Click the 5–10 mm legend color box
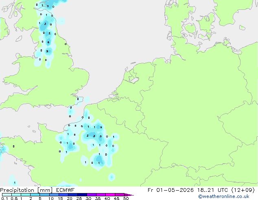The height and width of the screenshot is (200, 258). coord(45,195)
